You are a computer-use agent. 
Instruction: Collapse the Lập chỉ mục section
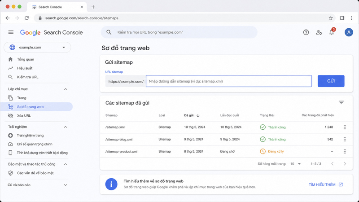pos(66,89)
